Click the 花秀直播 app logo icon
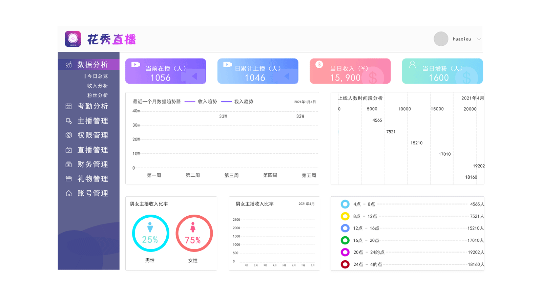542x304 pixels. (73, 39)
